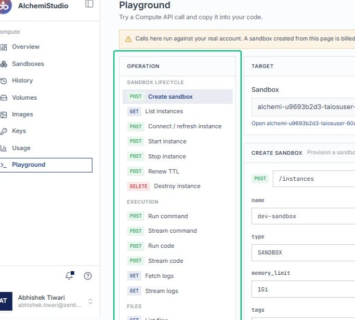This screenshot has width=355, height=320.
Task: Open the Sandbox target selector
Action: point(304,107)
